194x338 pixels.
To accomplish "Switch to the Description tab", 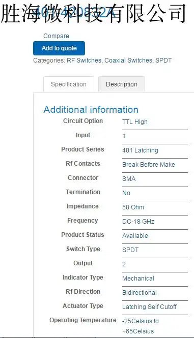I will [x=122, y=84].
